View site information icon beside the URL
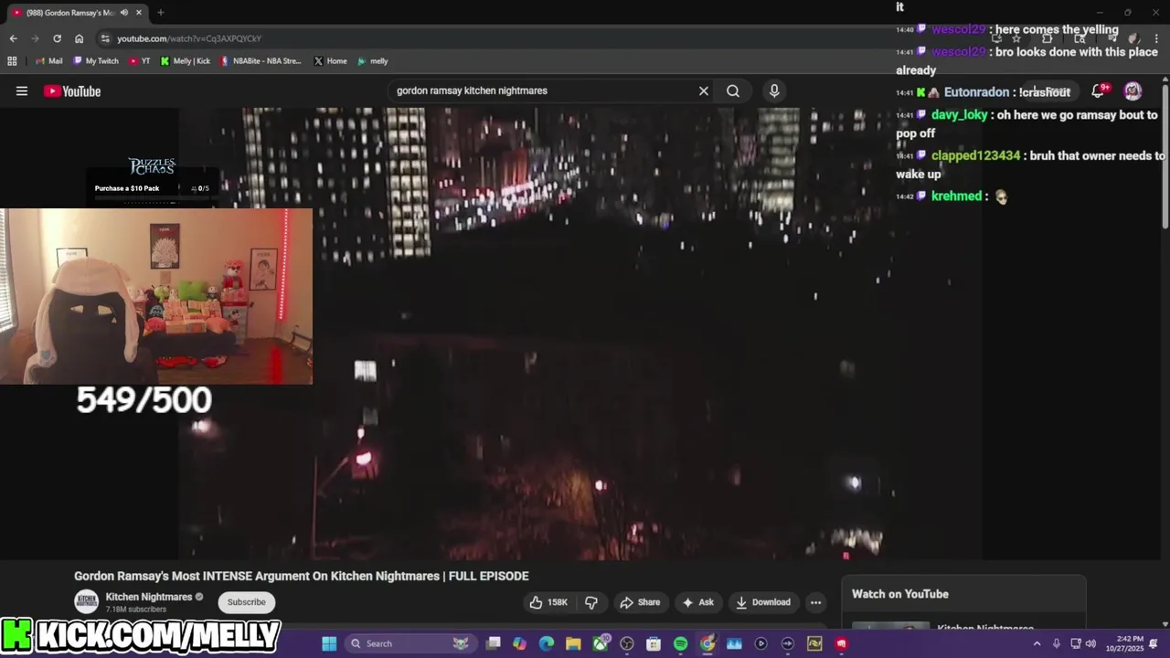Image resolution: width=1170 pixels, height=658 pixels. pyautogui.click(x=105, y=38)
